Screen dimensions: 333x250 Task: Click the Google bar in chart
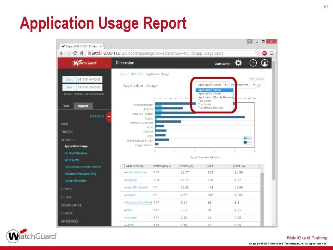pos(200,117)
